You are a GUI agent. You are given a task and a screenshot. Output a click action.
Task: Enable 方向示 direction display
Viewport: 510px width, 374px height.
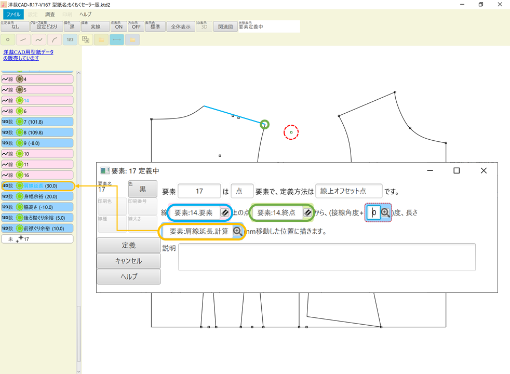click(x=135, y=25)
